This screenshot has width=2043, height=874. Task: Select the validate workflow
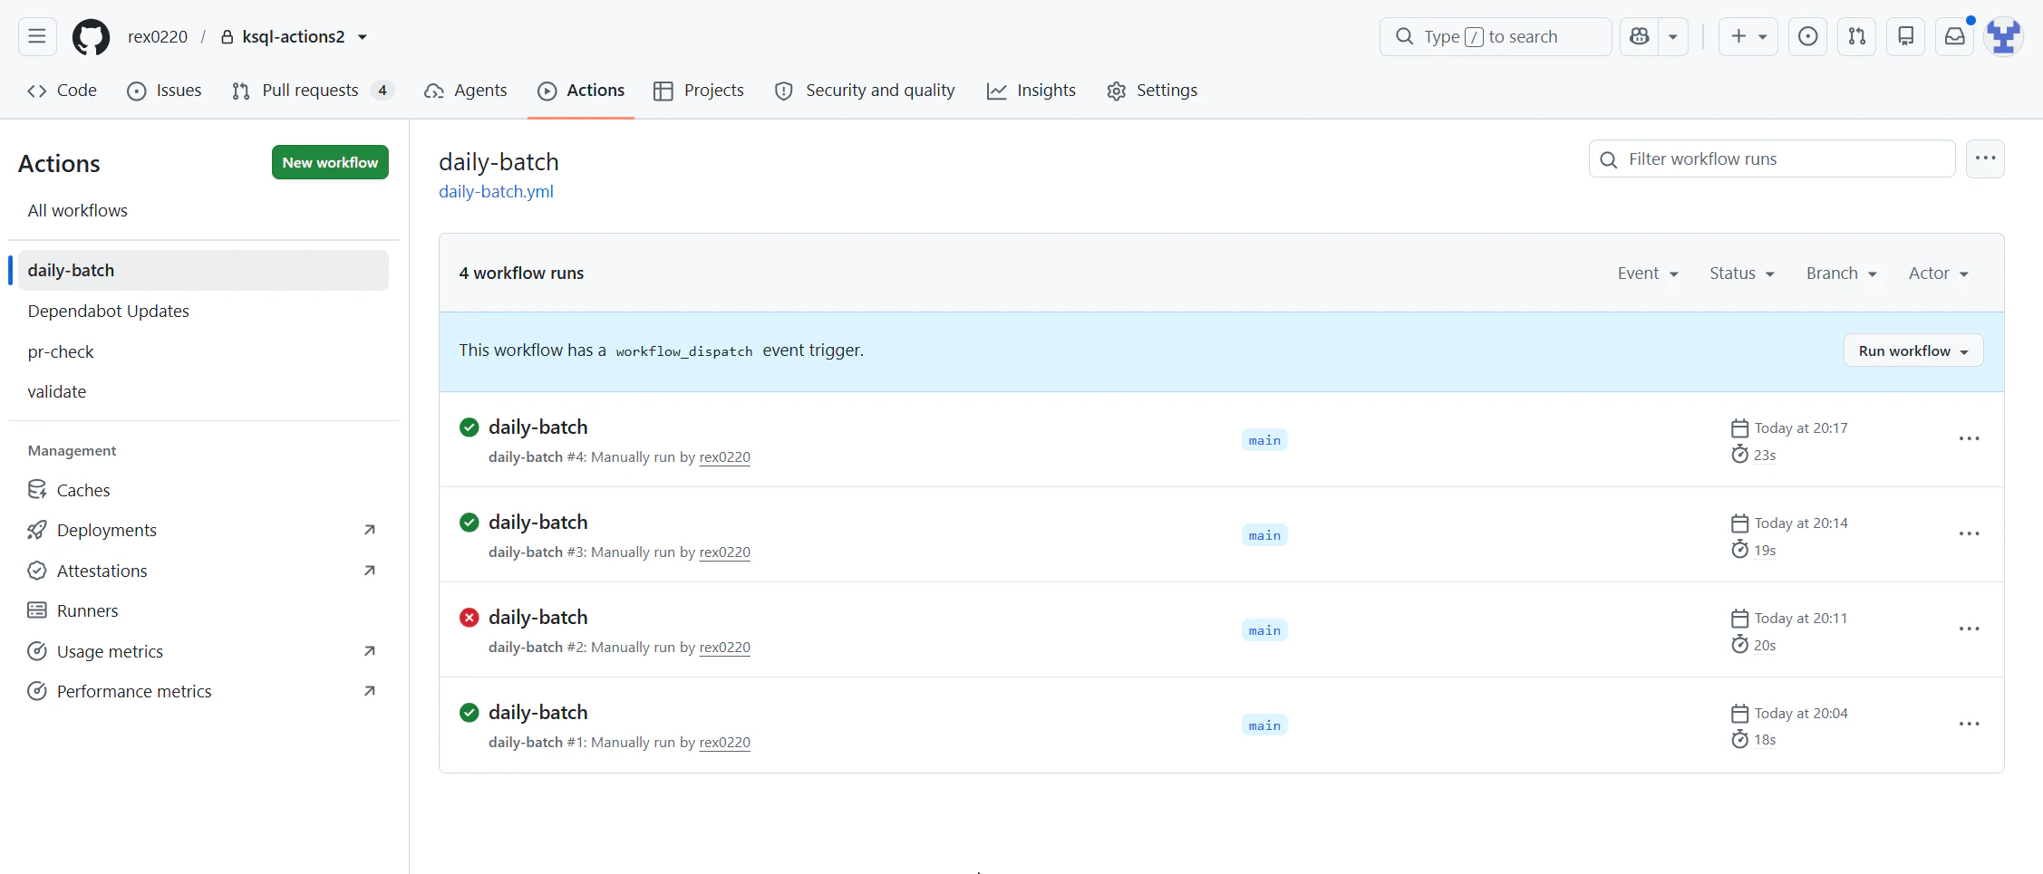[203, 391]
